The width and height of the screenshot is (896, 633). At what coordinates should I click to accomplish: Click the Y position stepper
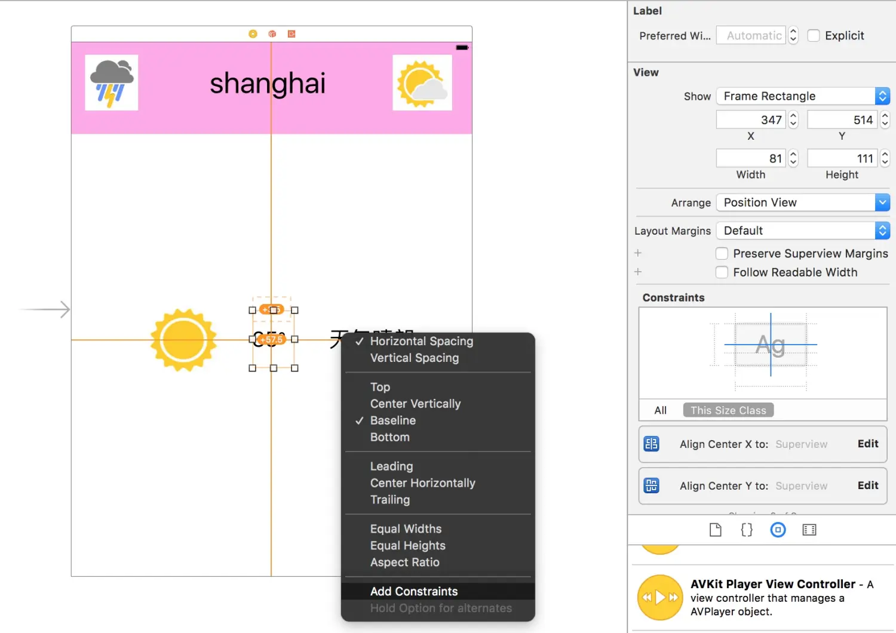(x=885, y=120)
